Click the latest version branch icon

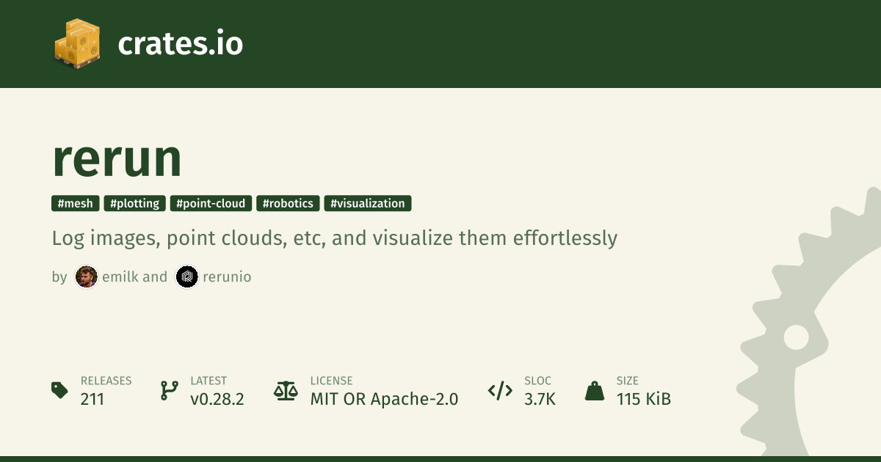169,390
